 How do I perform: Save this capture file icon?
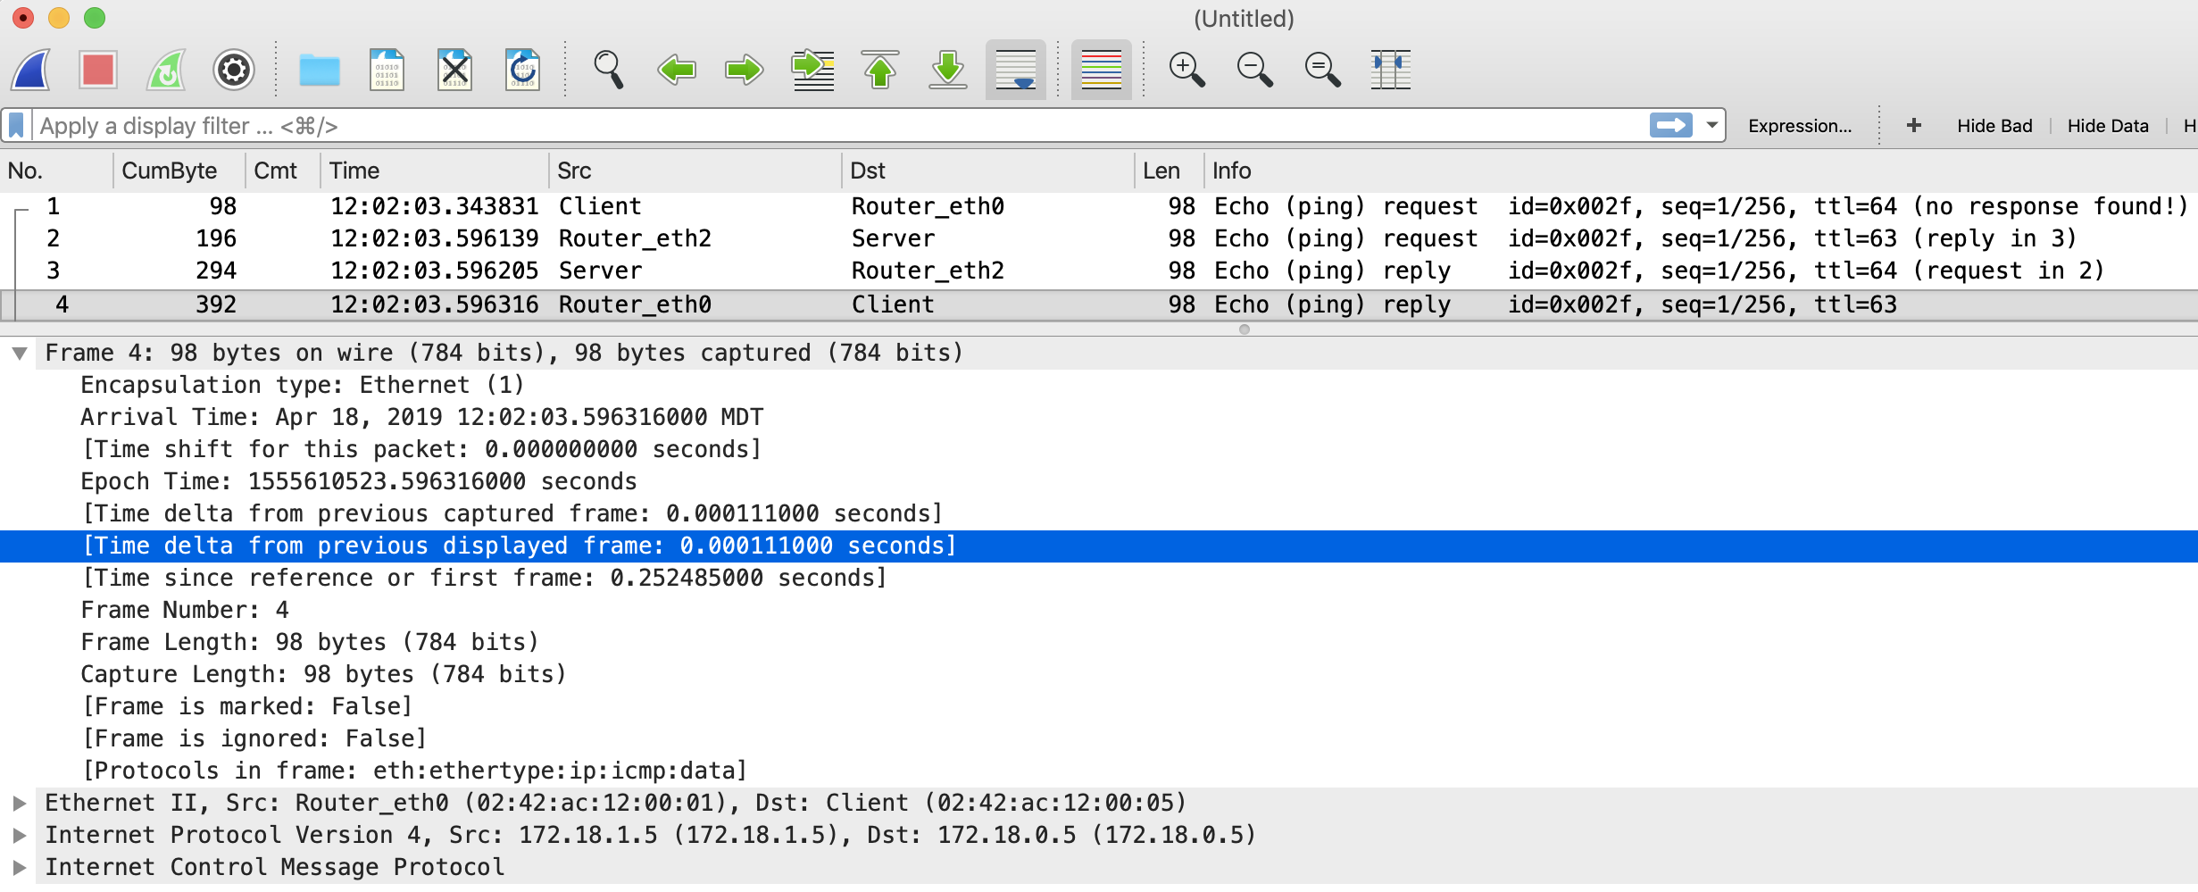tap(387, 70)
